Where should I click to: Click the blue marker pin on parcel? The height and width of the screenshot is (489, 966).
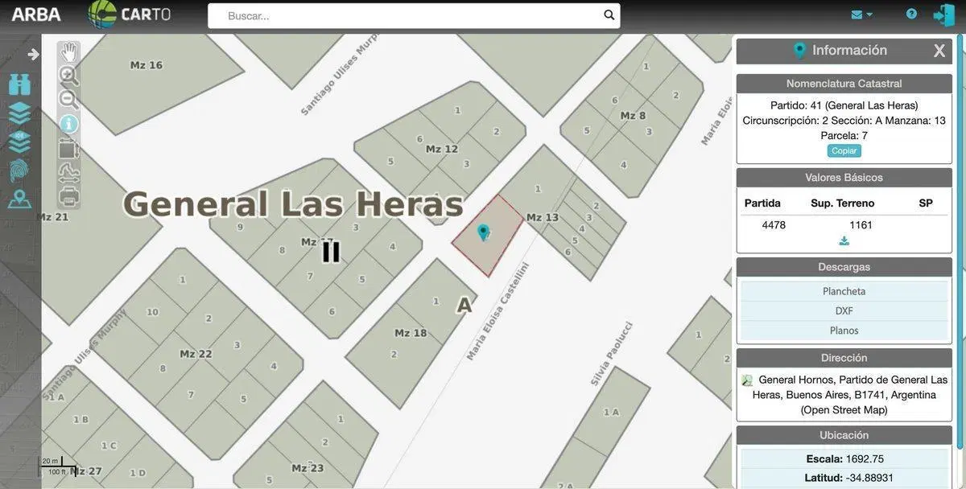click(483, 232)
